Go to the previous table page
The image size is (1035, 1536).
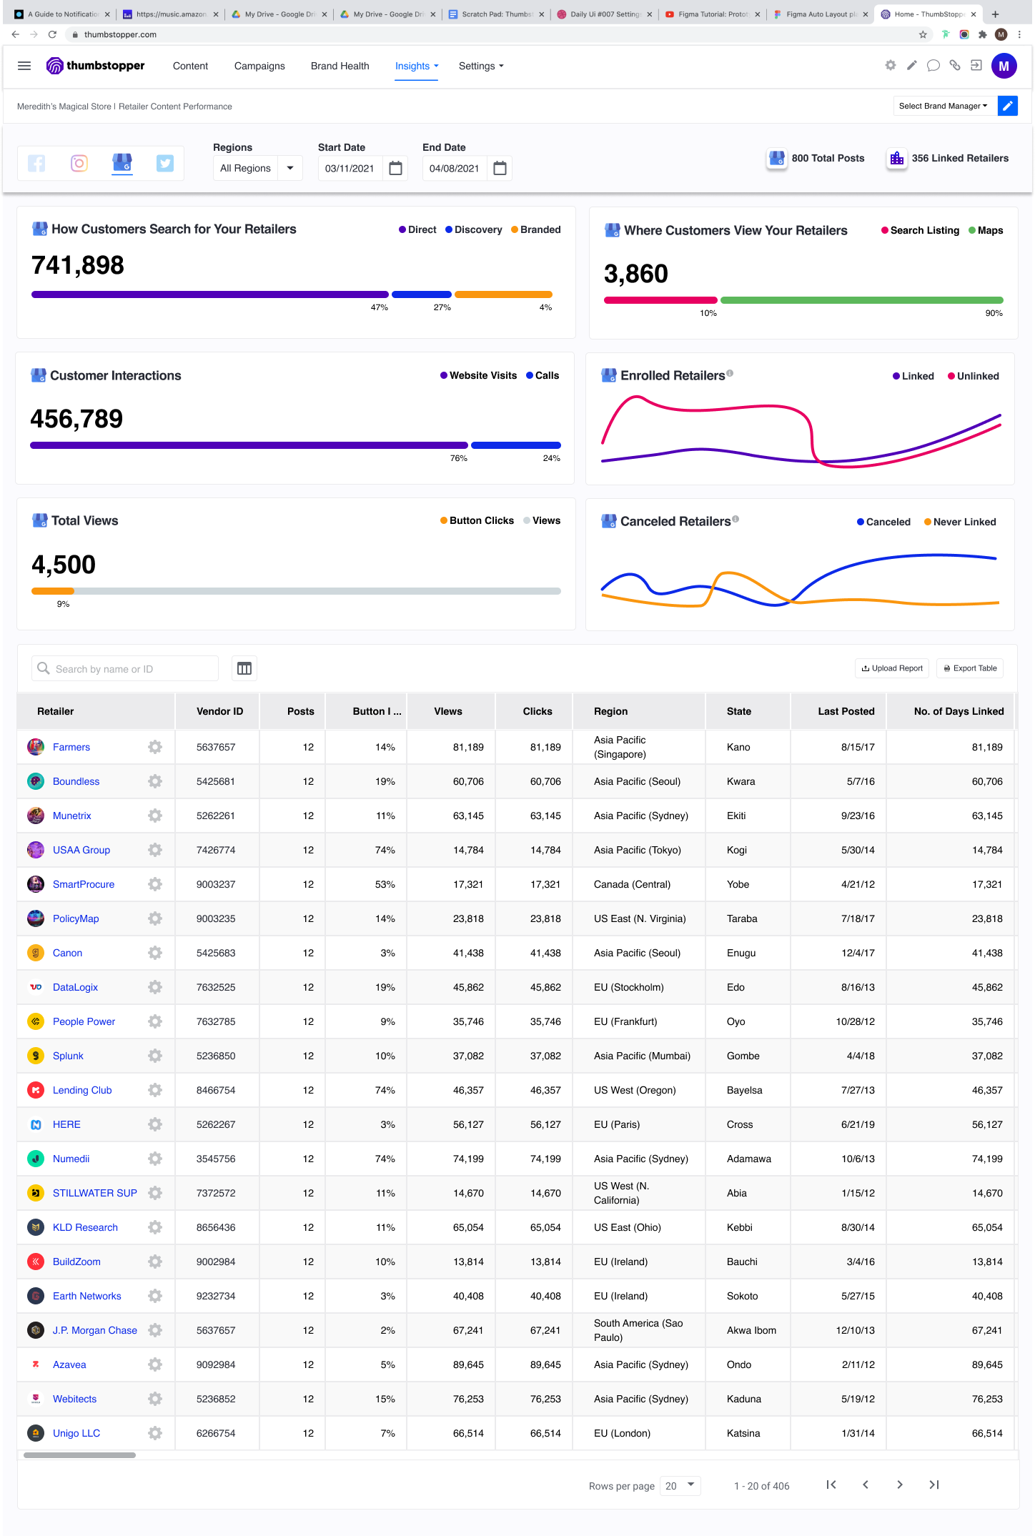coord(866,1485)
